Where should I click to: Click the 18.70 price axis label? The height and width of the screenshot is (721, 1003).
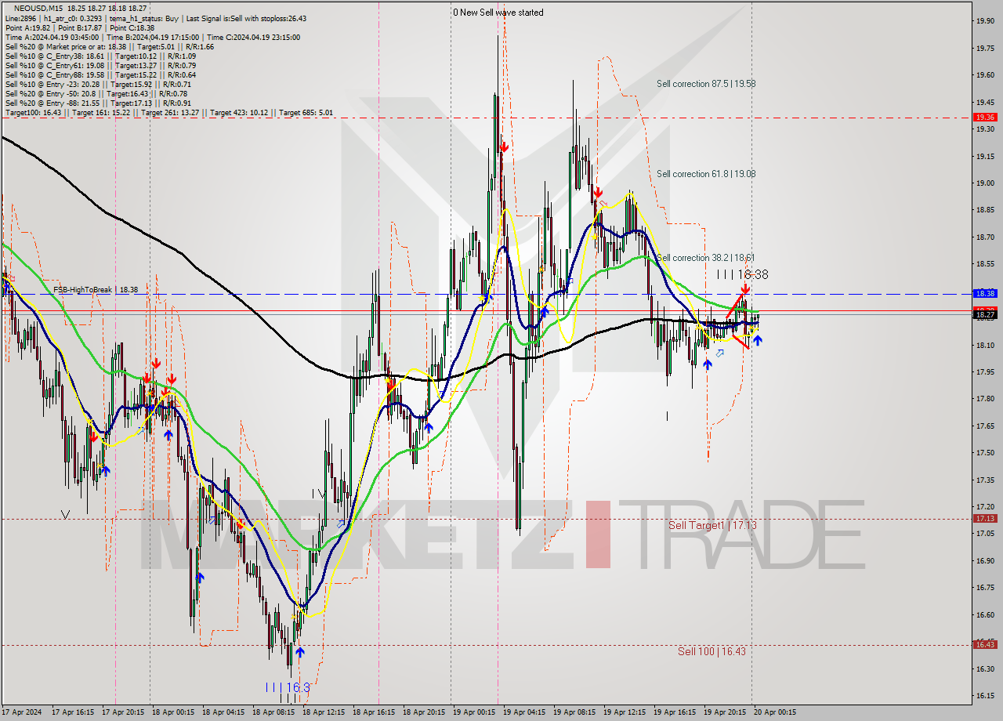[985, 237]
